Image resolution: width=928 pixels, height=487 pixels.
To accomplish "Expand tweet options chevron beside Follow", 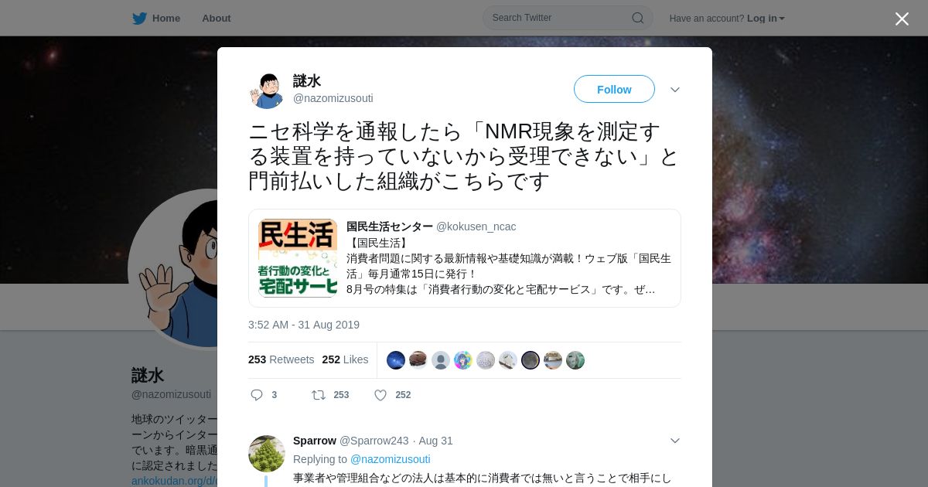I will tap(675, 90).
